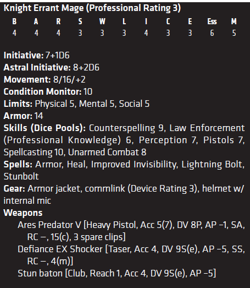Click the Spellcasting 10 skill entry
This screenshot has width=250, height=288.
[x=34, y=153]
